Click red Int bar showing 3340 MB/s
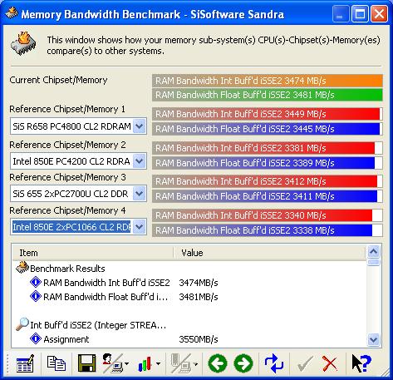 coord(268,215)
